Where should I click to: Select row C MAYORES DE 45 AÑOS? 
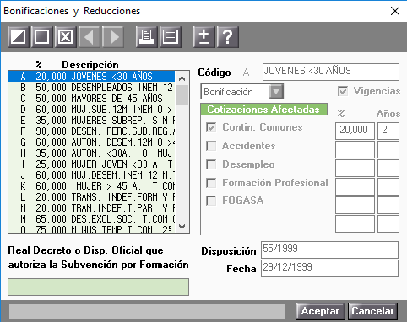pyautogui.click(x=91, y=99)
